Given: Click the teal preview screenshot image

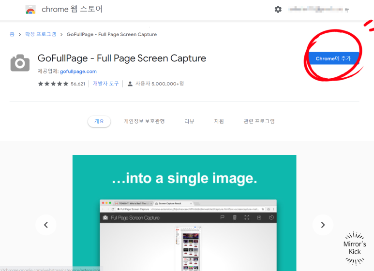Looking at the screenshot, I should [184, 213].
